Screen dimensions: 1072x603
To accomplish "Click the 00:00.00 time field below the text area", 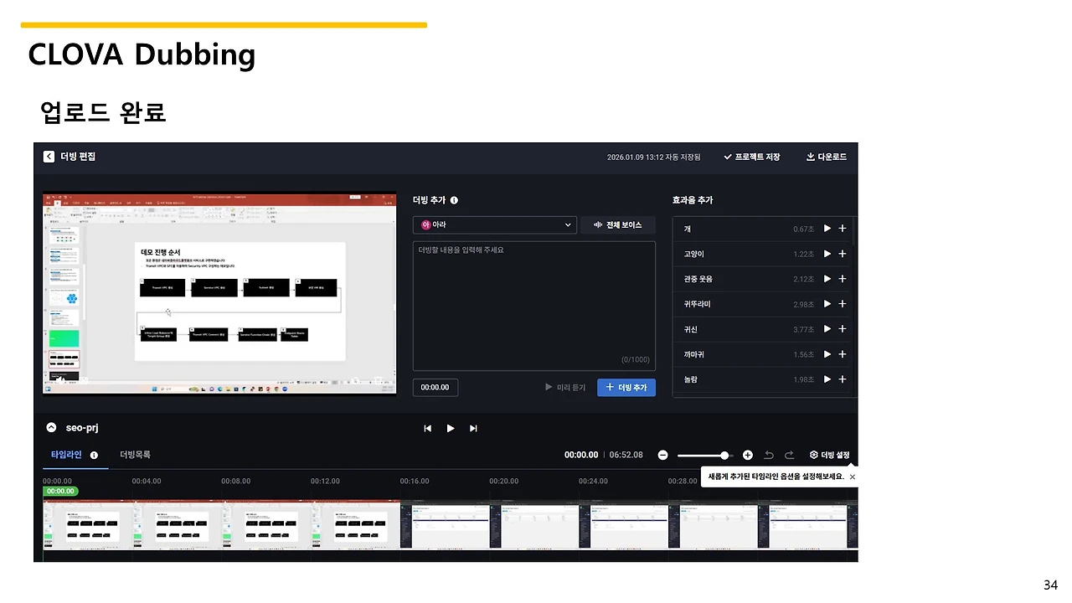I will (x=435, y=388).
